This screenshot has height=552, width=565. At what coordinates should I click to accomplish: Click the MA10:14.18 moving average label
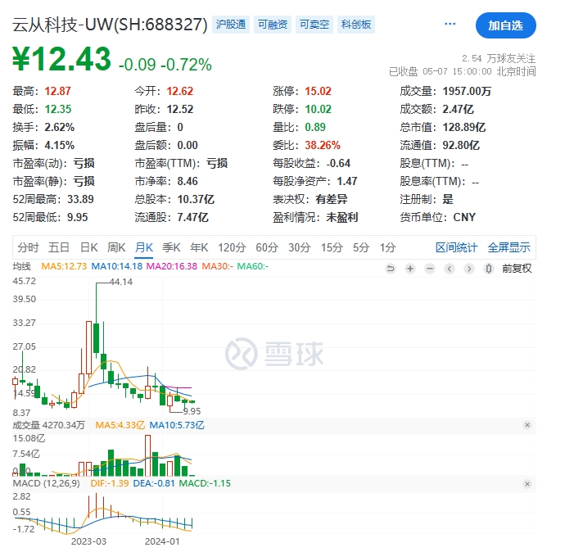(x=117, y=266)
